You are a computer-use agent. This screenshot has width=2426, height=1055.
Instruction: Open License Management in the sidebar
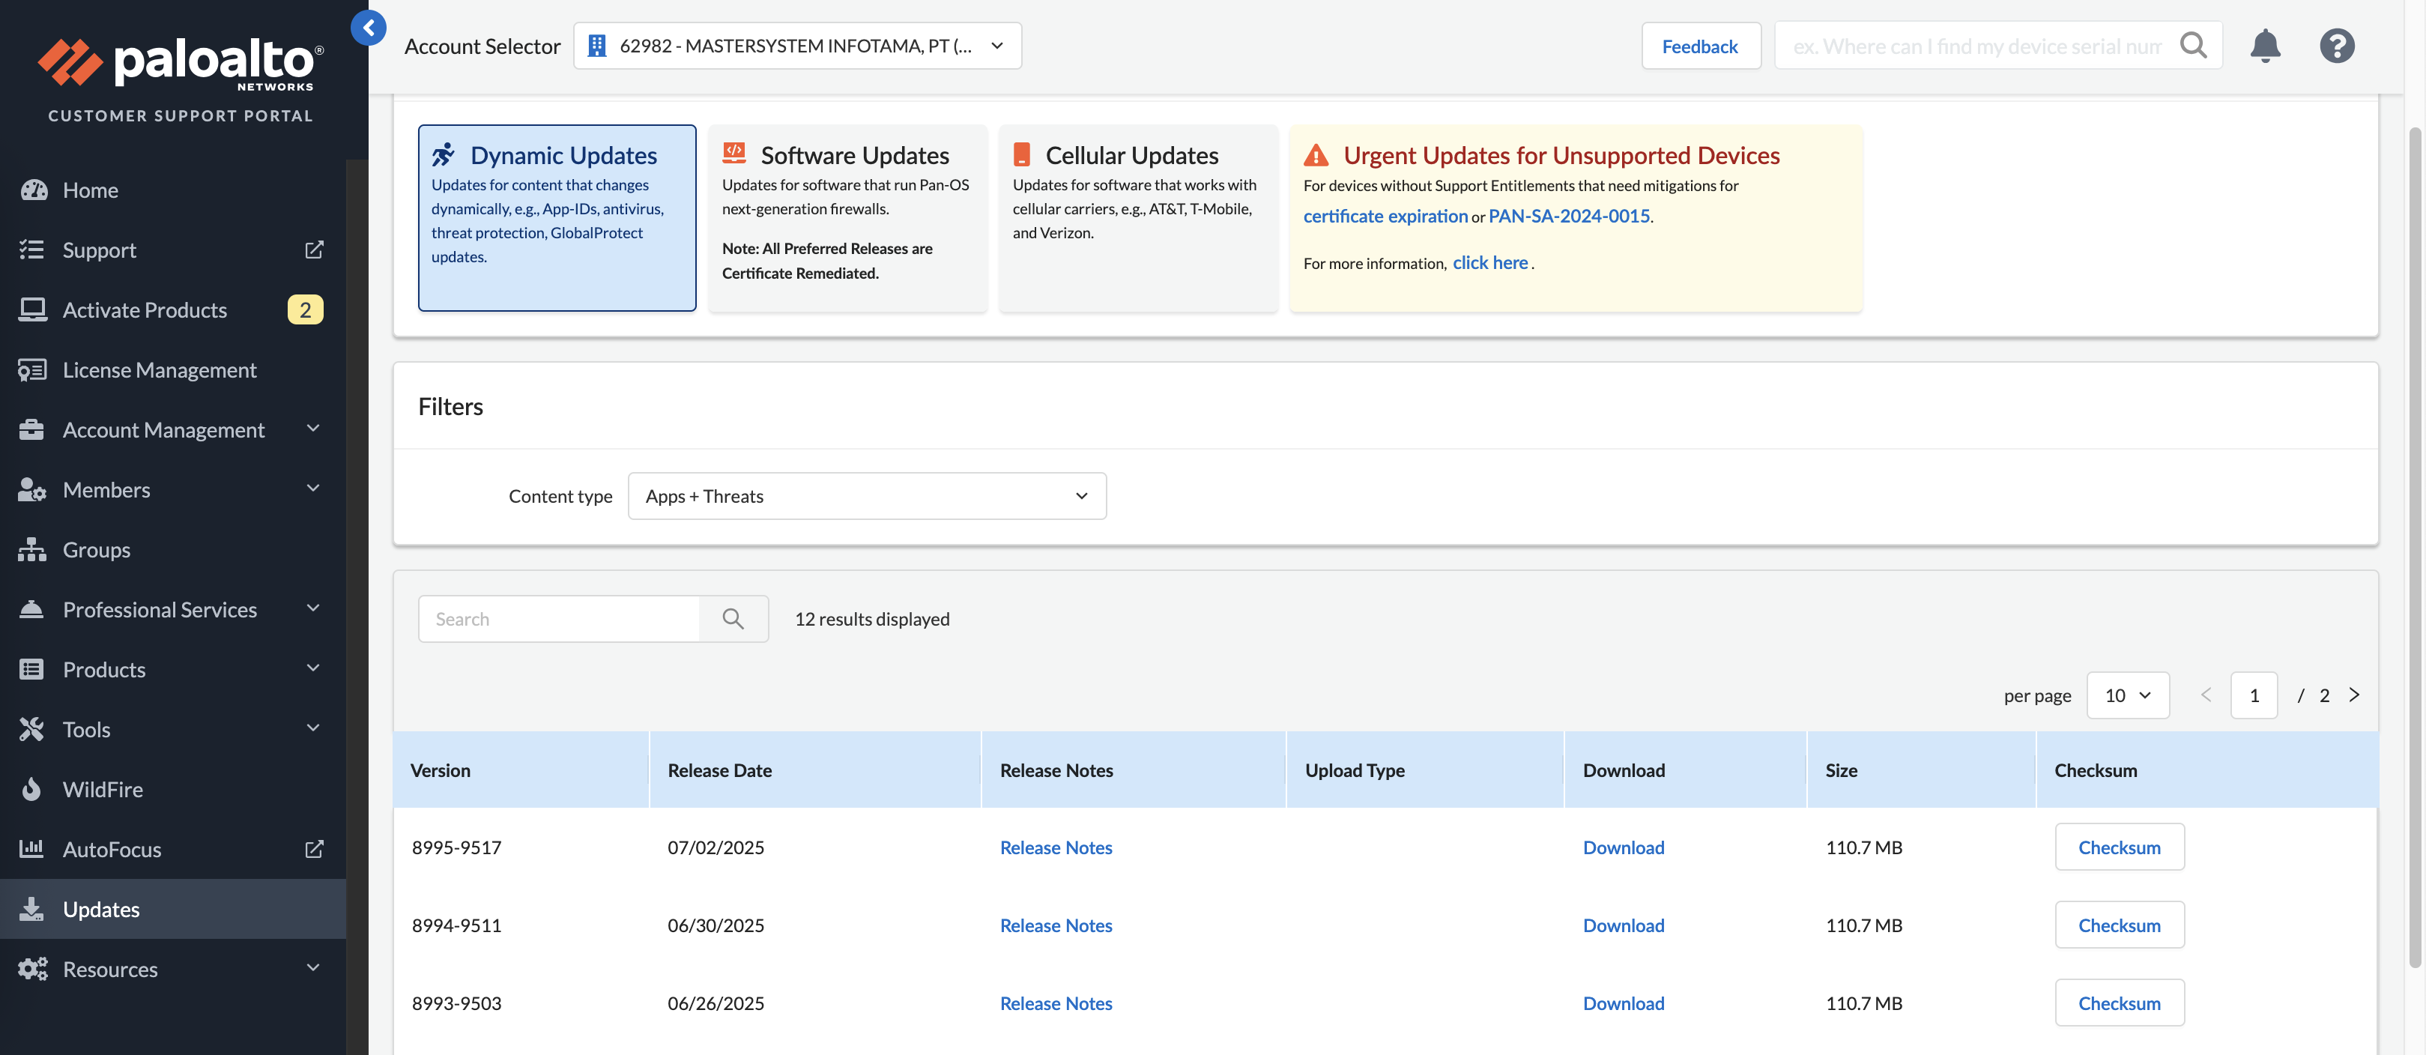[159, 370]
